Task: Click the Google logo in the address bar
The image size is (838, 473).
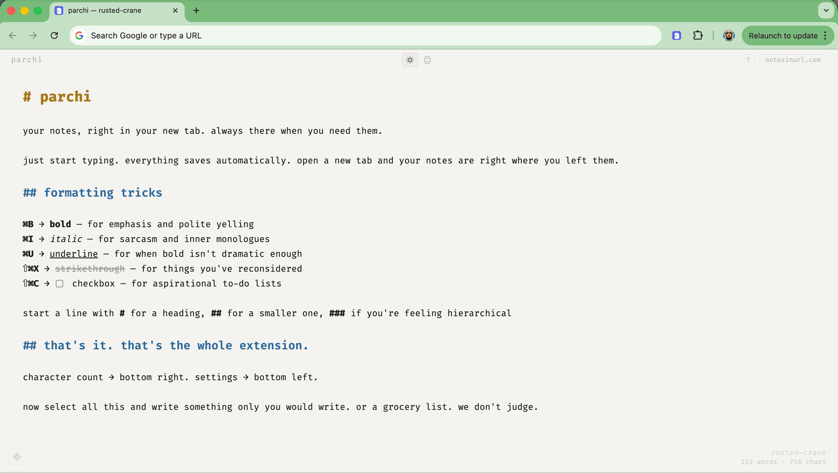Action: (79, 35)
